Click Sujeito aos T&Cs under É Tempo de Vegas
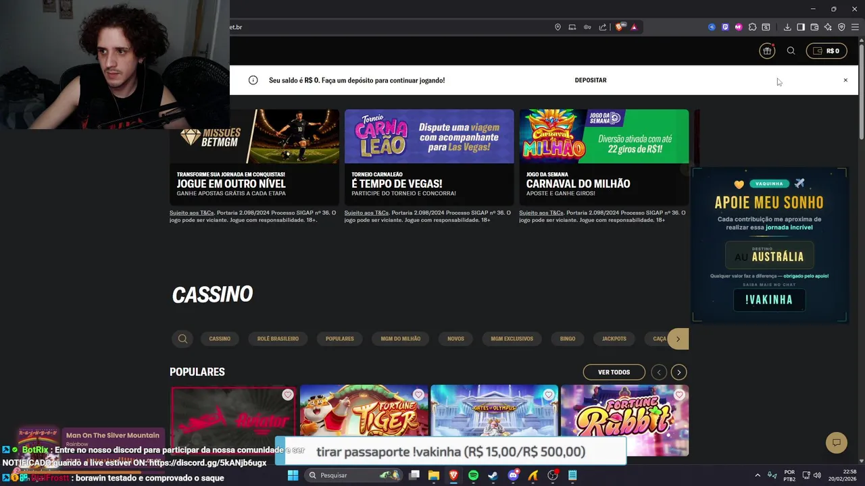The width and height of the screenshot is (865, 486). (x=366, y=213)
